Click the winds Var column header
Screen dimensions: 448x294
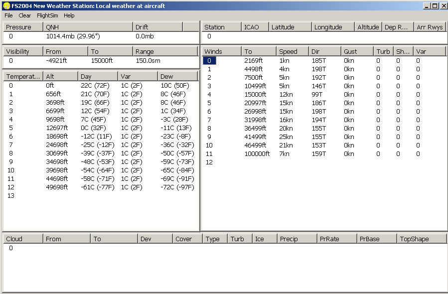pos(430,51)
